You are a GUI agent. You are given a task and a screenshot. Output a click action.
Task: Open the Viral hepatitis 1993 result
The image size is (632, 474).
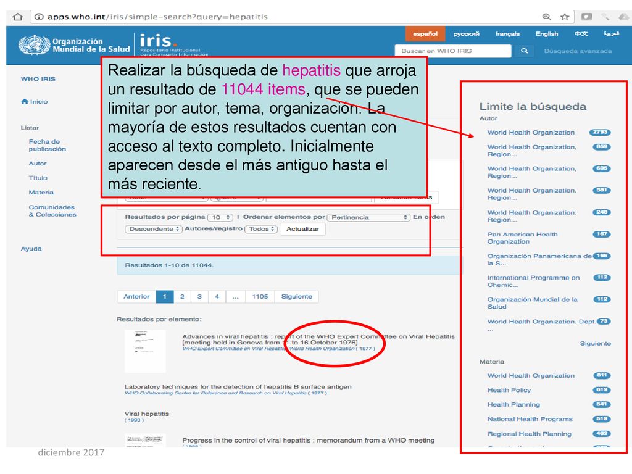[147, 414]
